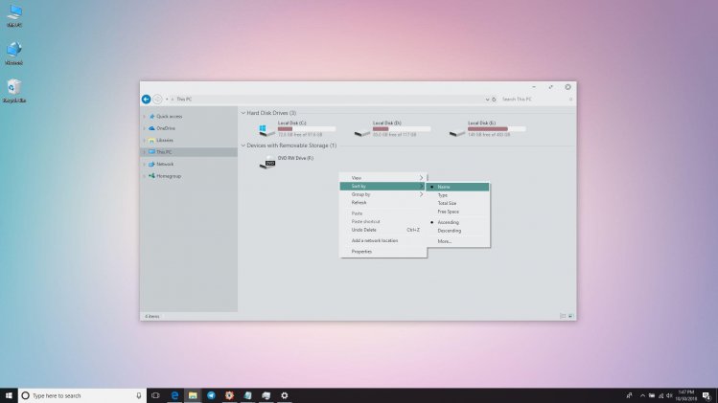Open Telegram from the taskbar
The height and width of the screenshot is (403, 718).
211,395
